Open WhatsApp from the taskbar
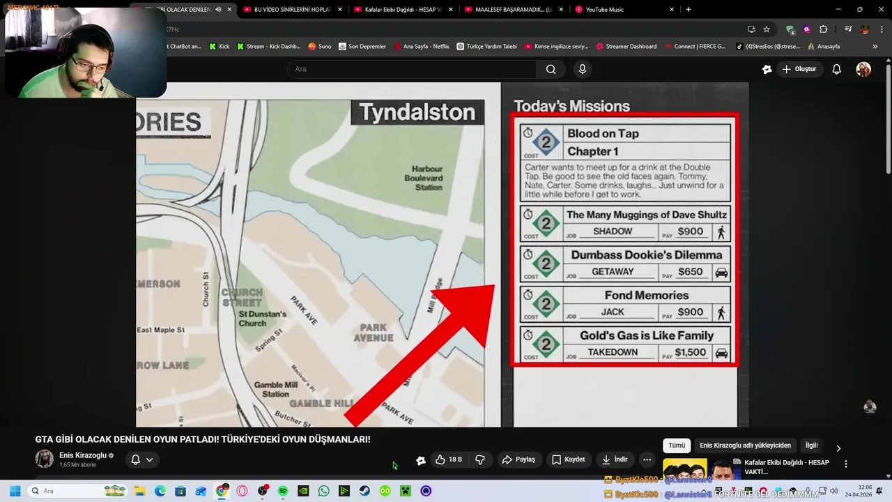The height and width of the screenshot is (502, 892). 323,491
